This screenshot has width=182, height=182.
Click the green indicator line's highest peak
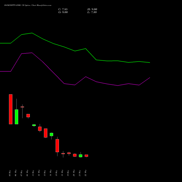pos(32,33)
